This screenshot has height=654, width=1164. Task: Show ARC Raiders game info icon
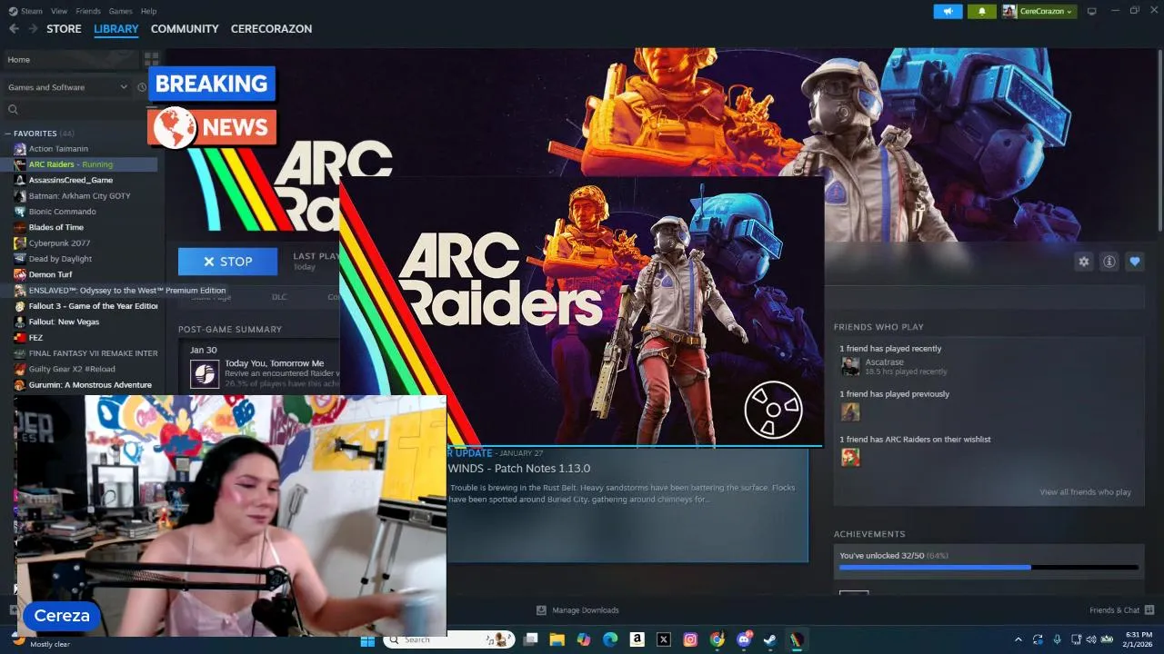click(1109, 262)
